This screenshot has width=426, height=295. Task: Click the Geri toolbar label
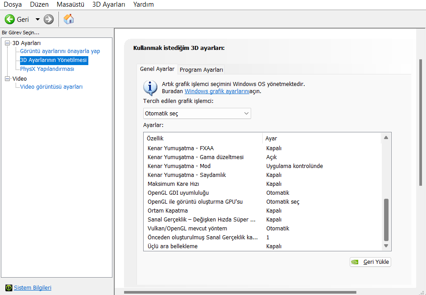click(x=23, y=19)
